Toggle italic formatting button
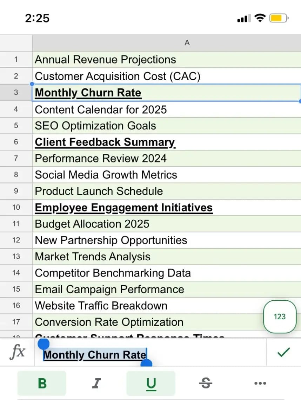 [96, 383]
